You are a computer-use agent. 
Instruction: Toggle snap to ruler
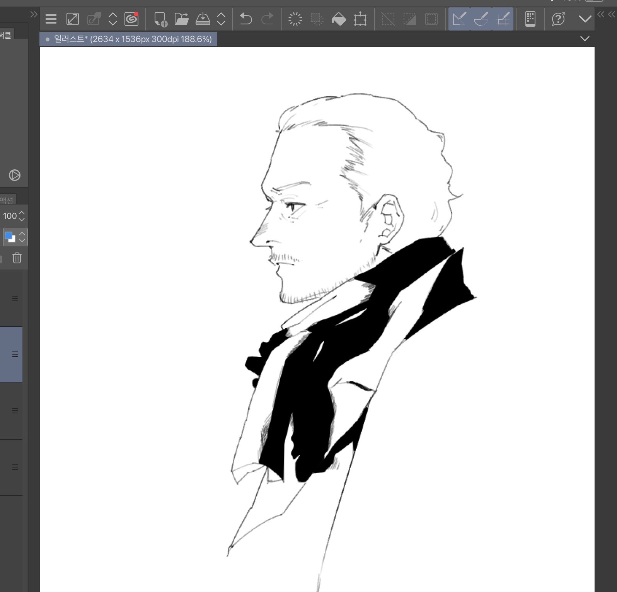click(x=459, y=19)
